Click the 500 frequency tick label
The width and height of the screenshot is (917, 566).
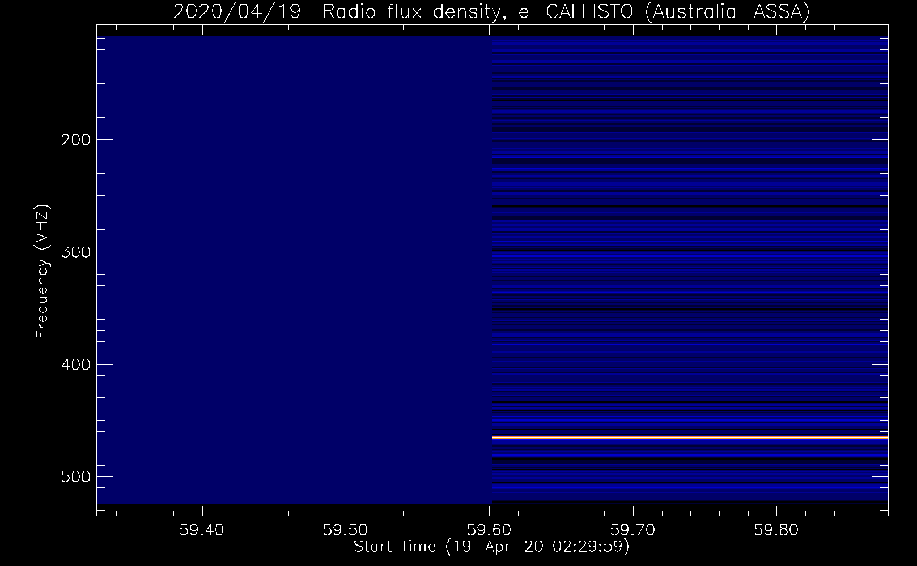click(75, 477)
